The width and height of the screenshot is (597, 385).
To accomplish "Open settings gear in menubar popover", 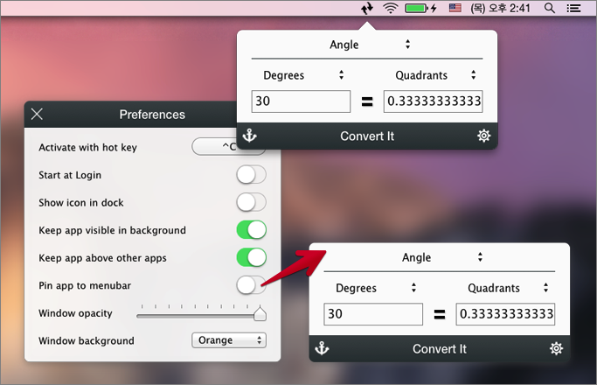I will [x=484, y=136].
